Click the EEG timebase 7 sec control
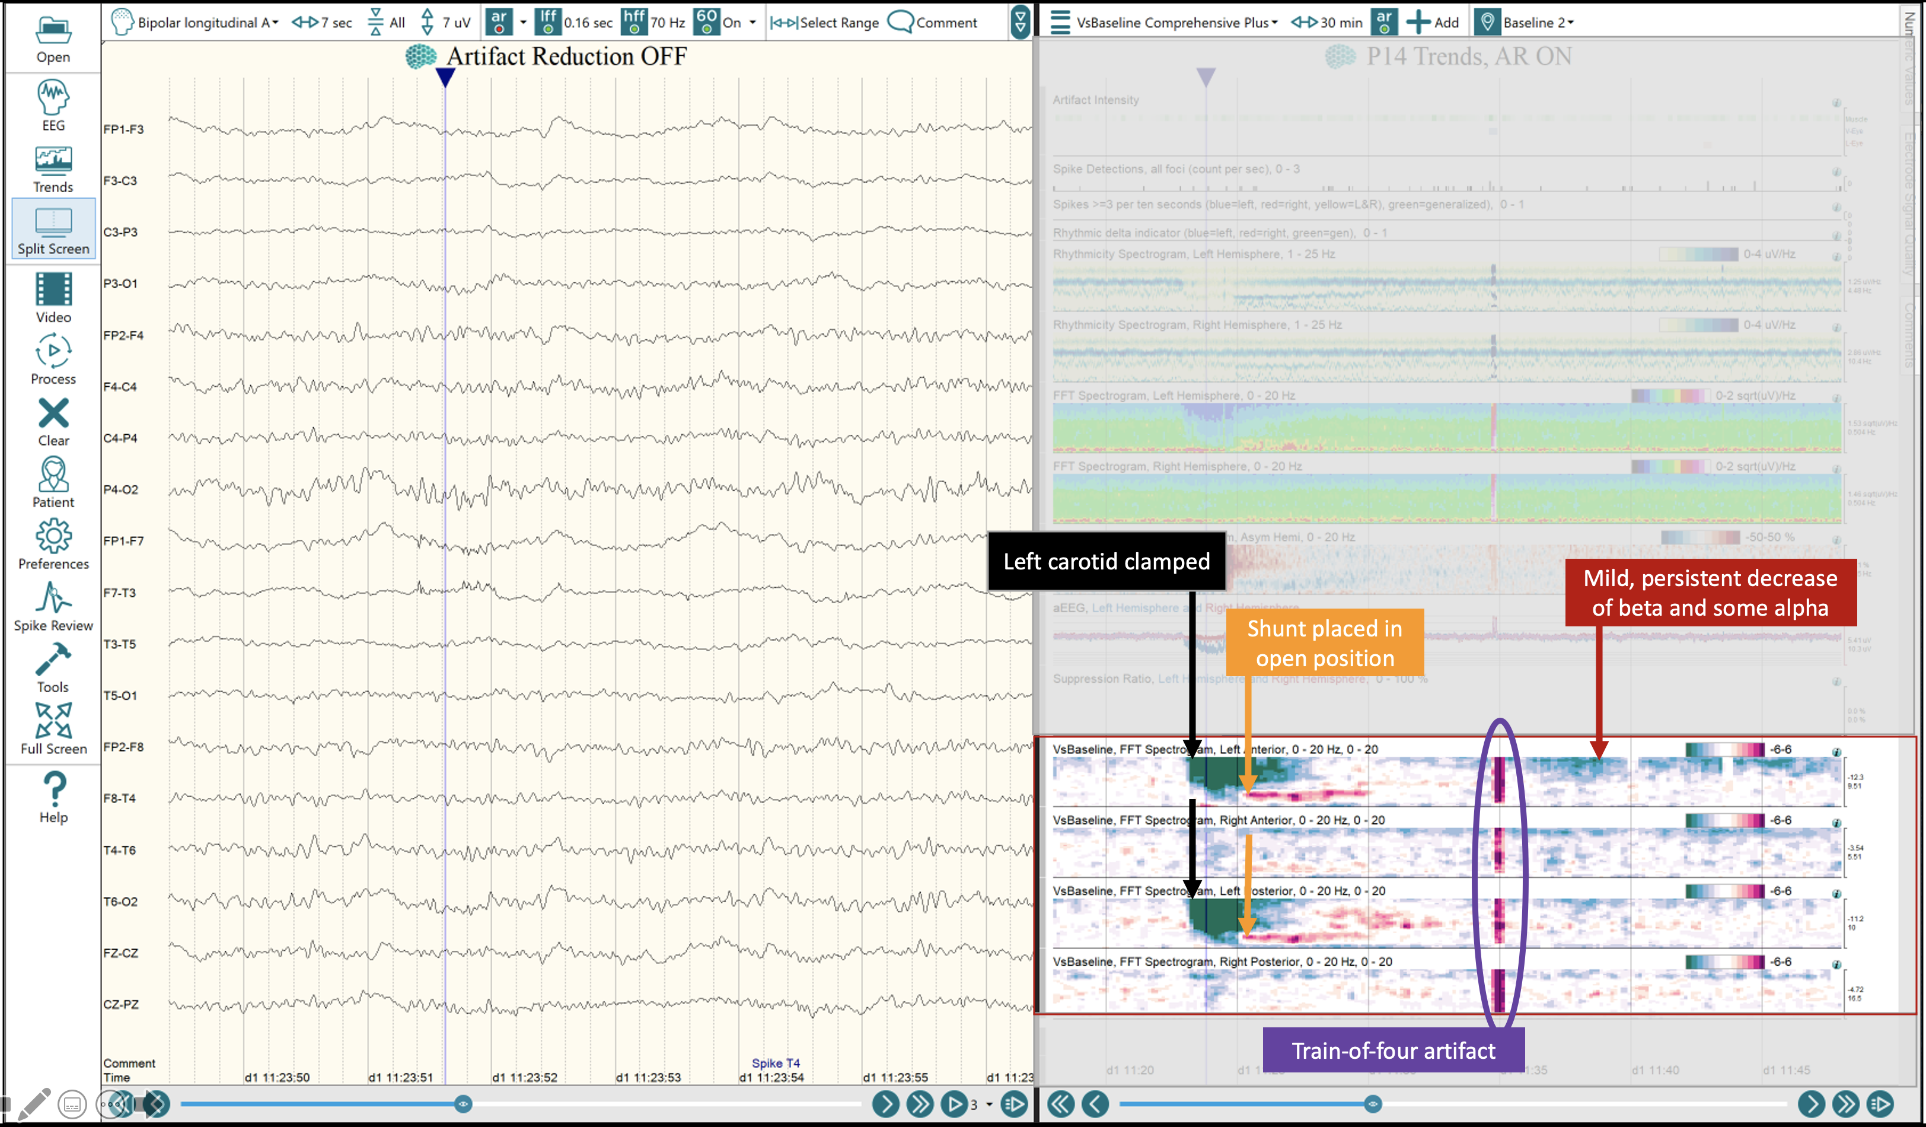 coord(322,22)
